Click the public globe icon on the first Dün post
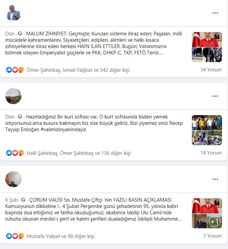The height and width of the screenshot is (249, 228). click(x=20, y=33)
